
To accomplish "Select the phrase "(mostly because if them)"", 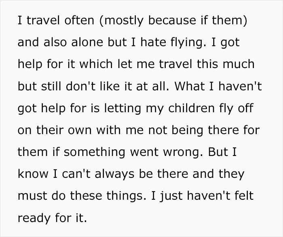I will coord(173,21).
